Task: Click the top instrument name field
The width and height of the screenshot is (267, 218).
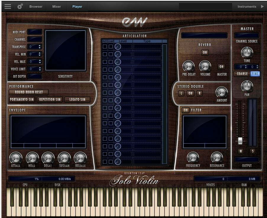Action: [x=205, y=6]
